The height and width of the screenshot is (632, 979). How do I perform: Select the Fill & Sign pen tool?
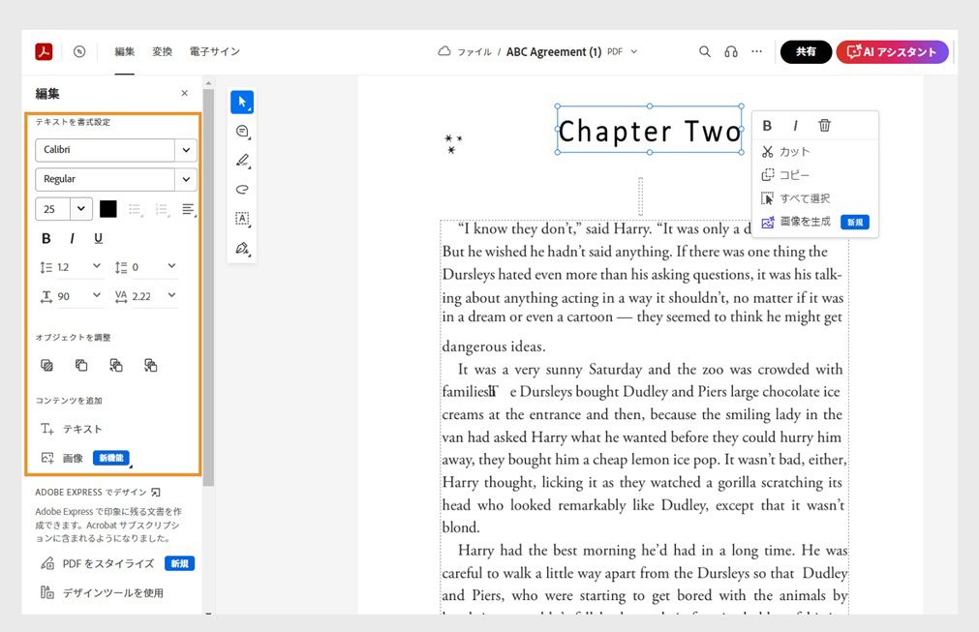[241, 249]
